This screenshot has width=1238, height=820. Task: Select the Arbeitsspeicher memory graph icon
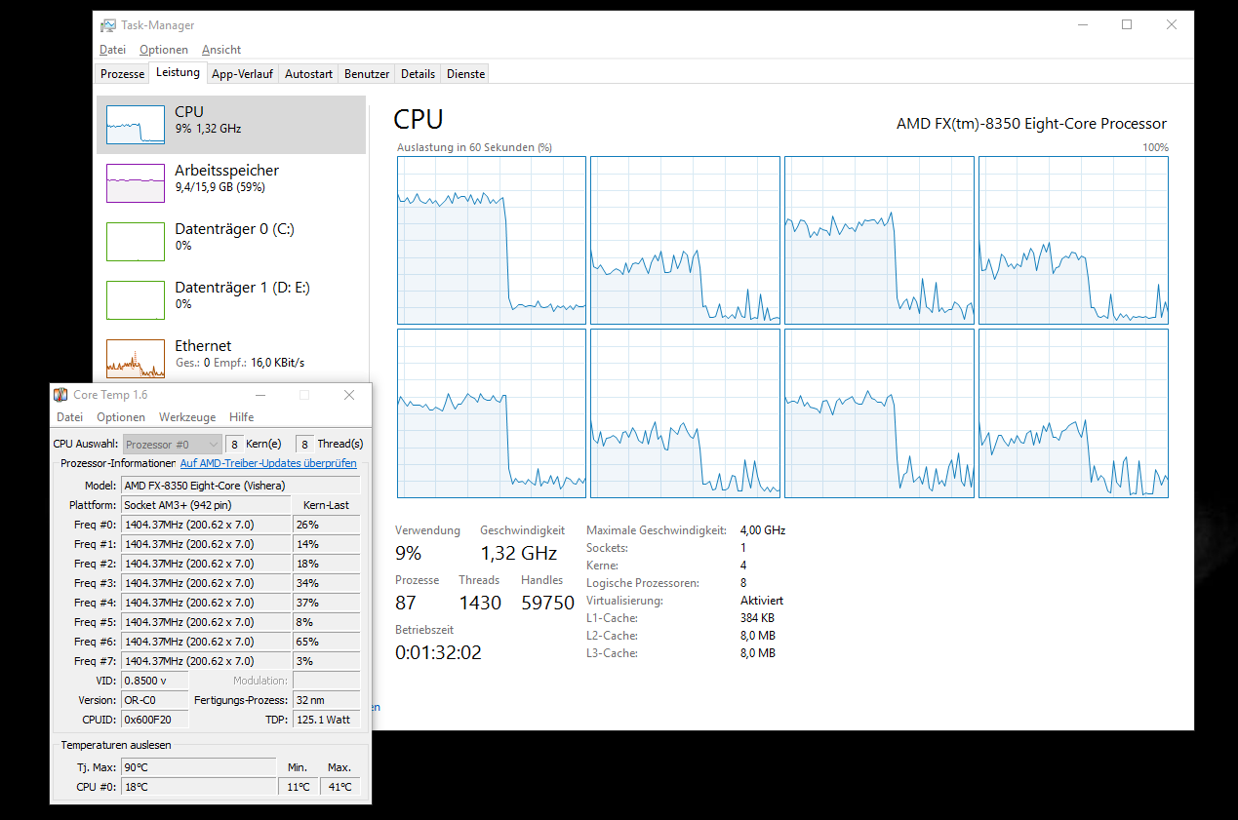tap(136, 182)
